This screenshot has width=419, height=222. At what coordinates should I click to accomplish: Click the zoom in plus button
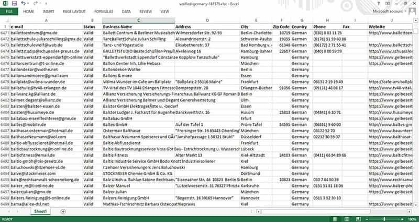pos(402,219)
